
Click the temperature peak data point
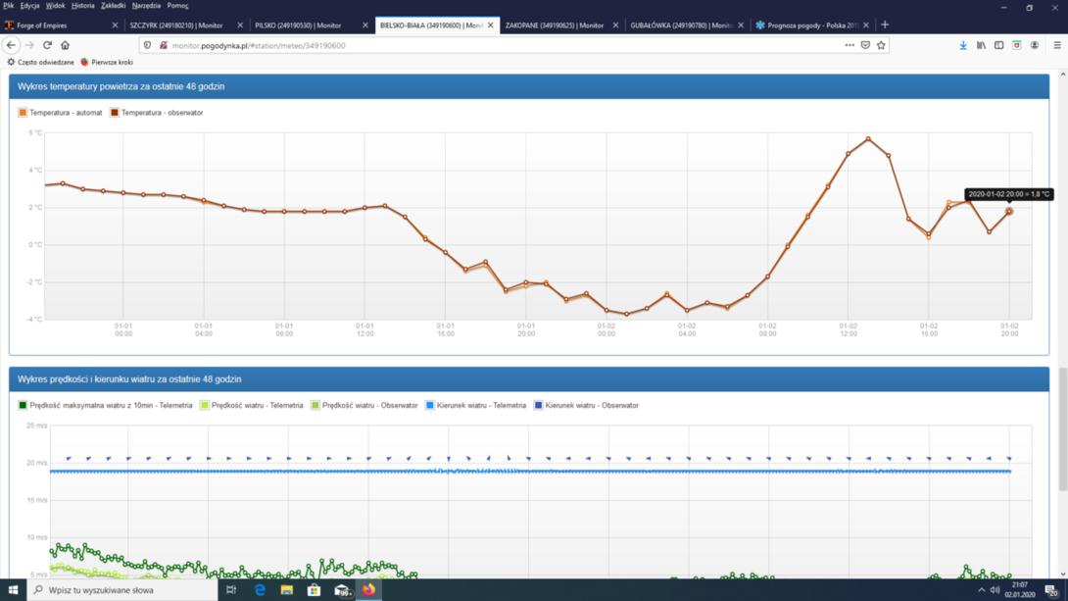pos(868,139)
